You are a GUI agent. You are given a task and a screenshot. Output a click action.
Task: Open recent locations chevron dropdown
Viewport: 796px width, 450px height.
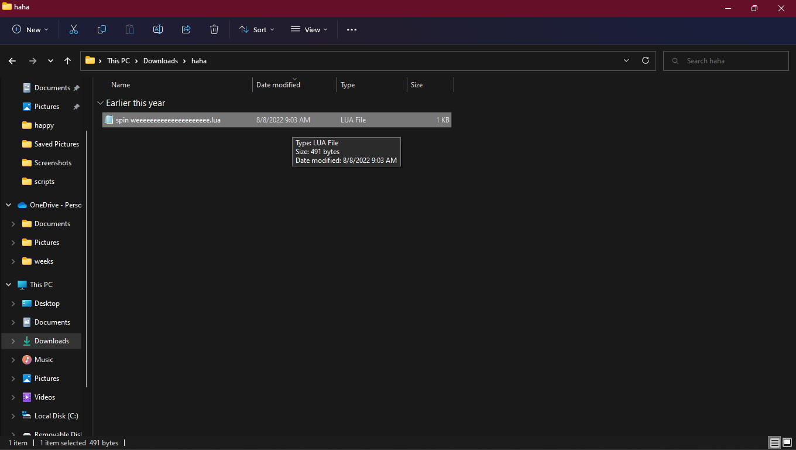50,61
